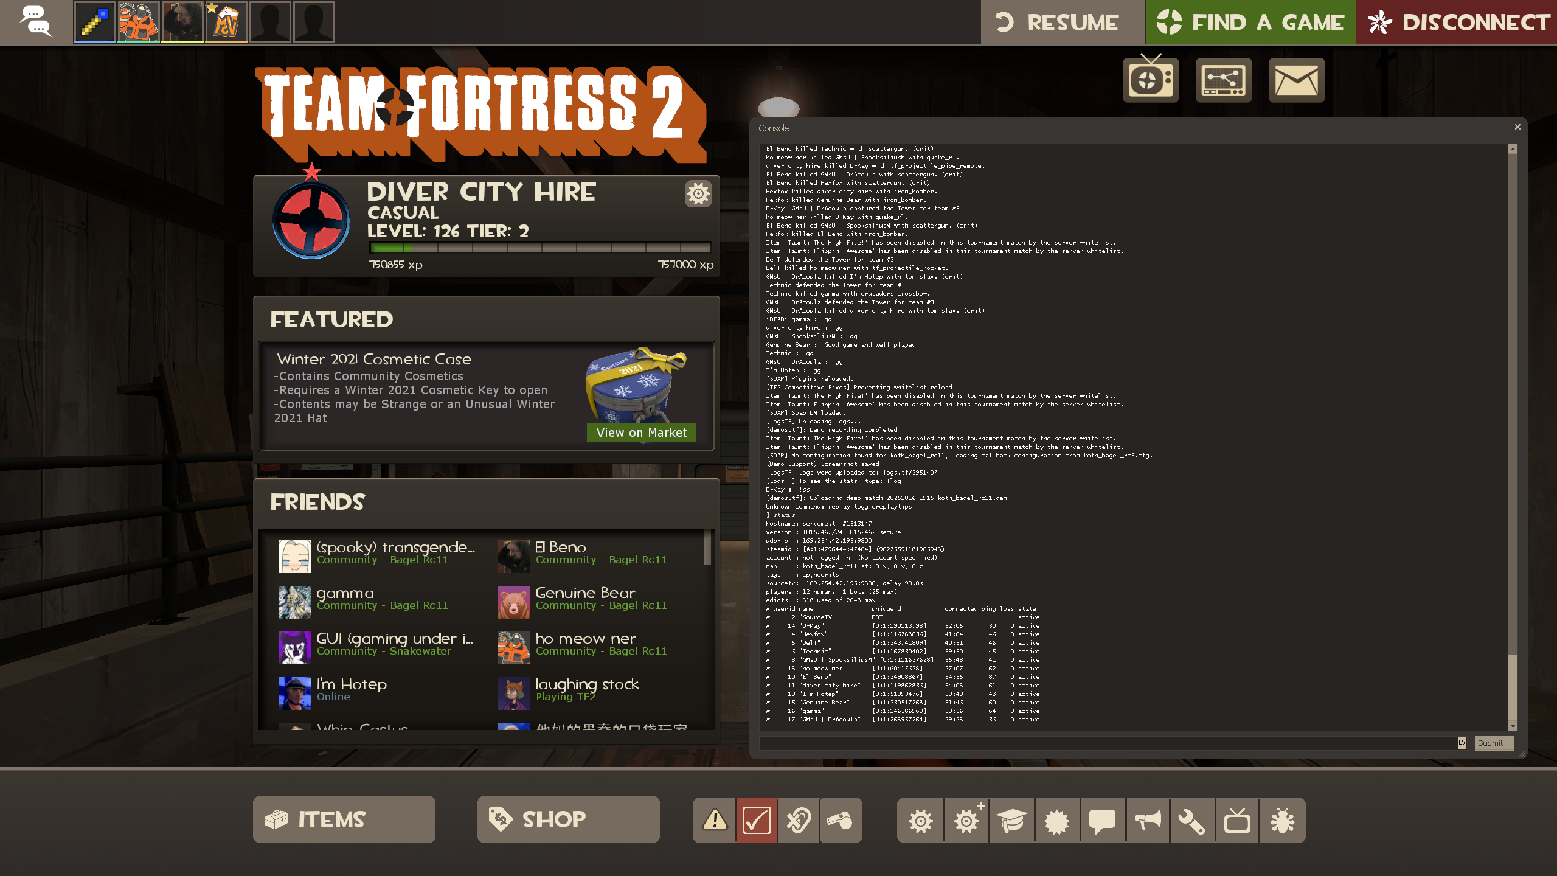Click the warning report player icon

click(x=715, y=821)
